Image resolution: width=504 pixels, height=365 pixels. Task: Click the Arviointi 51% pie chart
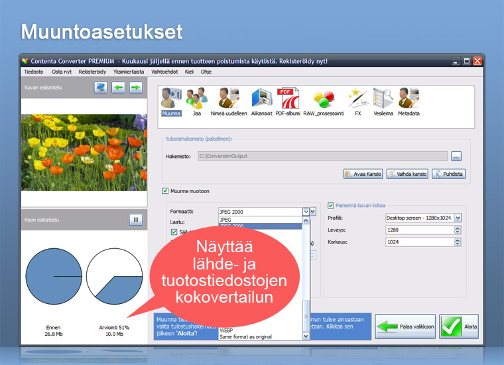point(115,276)
